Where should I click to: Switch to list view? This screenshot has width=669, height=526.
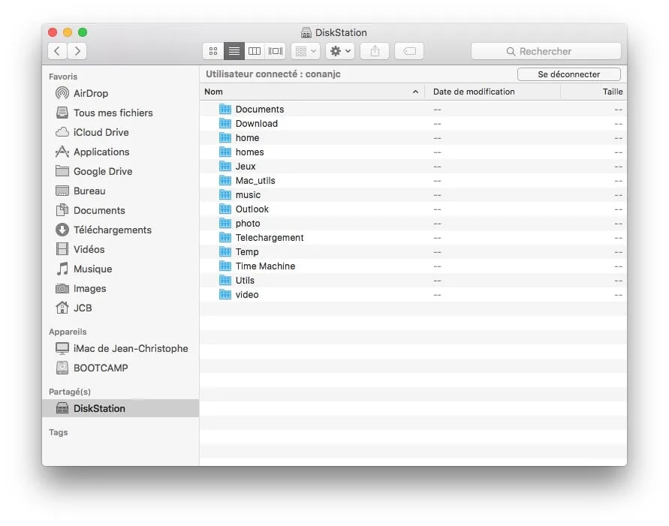[x=234, y=51]
